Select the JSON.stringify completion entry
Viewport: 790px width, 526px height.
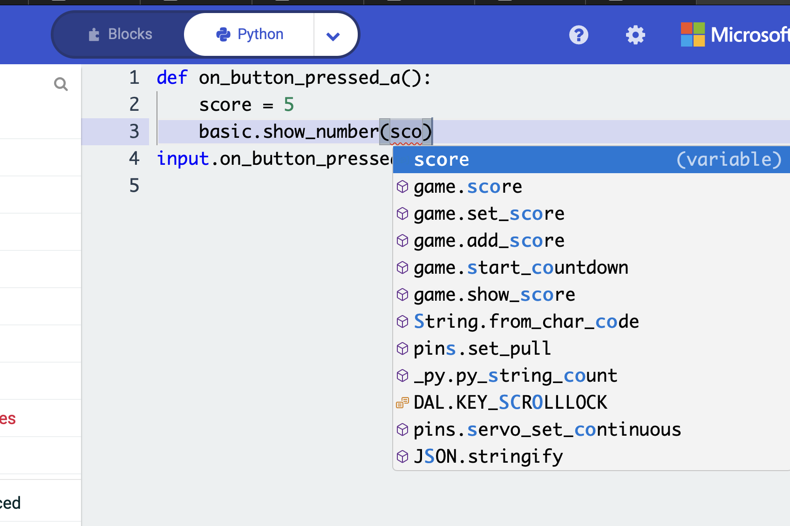488,456
